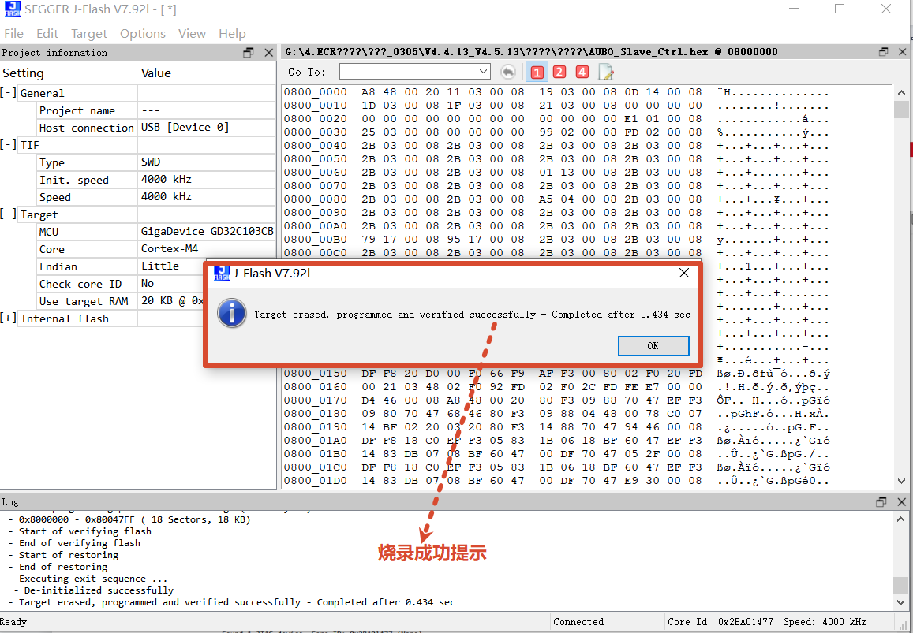This screenshot has width=913, height=633.
Task: Click the J-Flash logo in the title bar
Action: [x=12, y=9]
